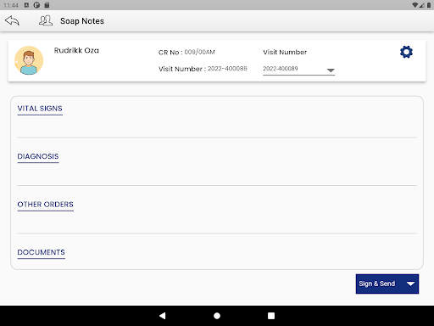Tap the patient name Rudrikk Oza
The height and width of the screenshot is (326, 434).
pyautogui.click(x=76, y=50)
